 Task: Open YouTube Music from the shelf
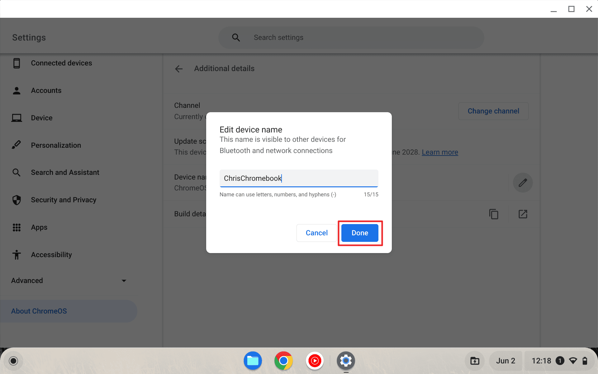coord(315,361)
